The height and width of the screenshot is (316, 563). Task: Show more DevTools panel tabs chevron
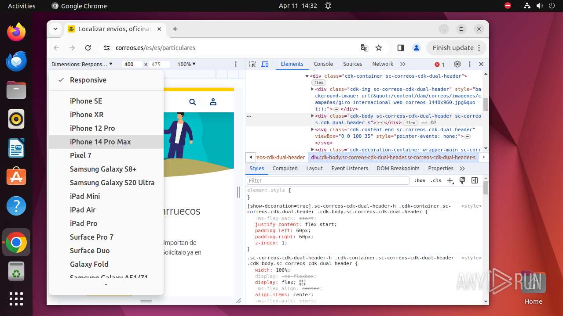pos(402,64)
